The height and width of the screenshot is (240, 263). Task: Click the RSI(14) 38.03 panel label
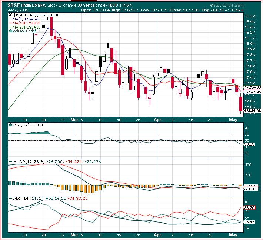click(x=28, y=125)
